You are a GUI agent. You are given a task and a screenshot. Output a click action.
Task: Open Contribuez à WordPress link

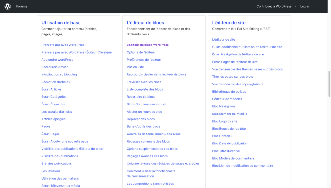tap(274, 6)
